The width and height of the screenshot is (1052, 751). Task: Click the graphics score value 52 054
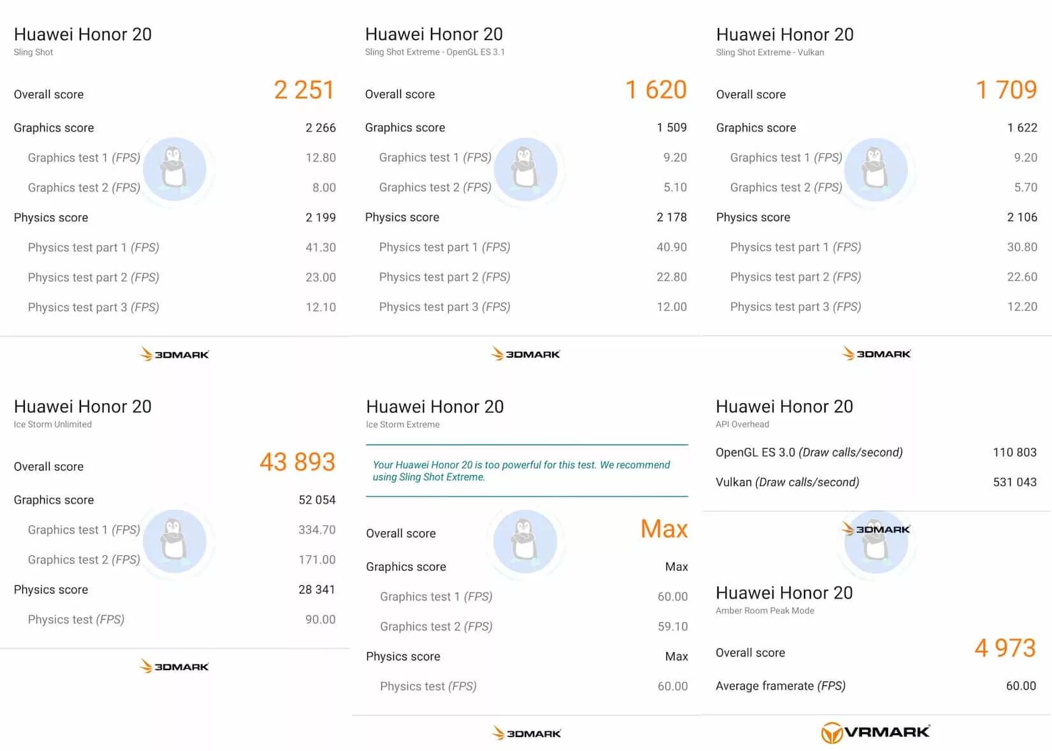pyautogui.click(x=317, y=500)
